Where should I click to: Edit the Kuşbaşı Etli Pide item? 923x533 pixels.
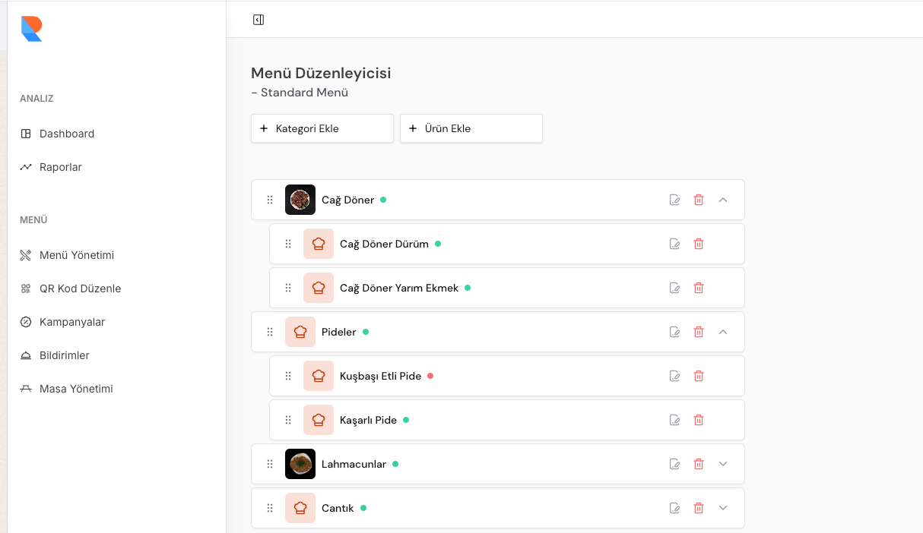click(674, 376)
